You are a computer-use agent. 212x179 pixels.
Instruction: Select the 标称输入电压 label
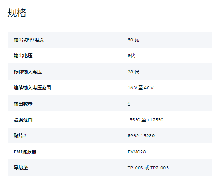coord(28,72)
